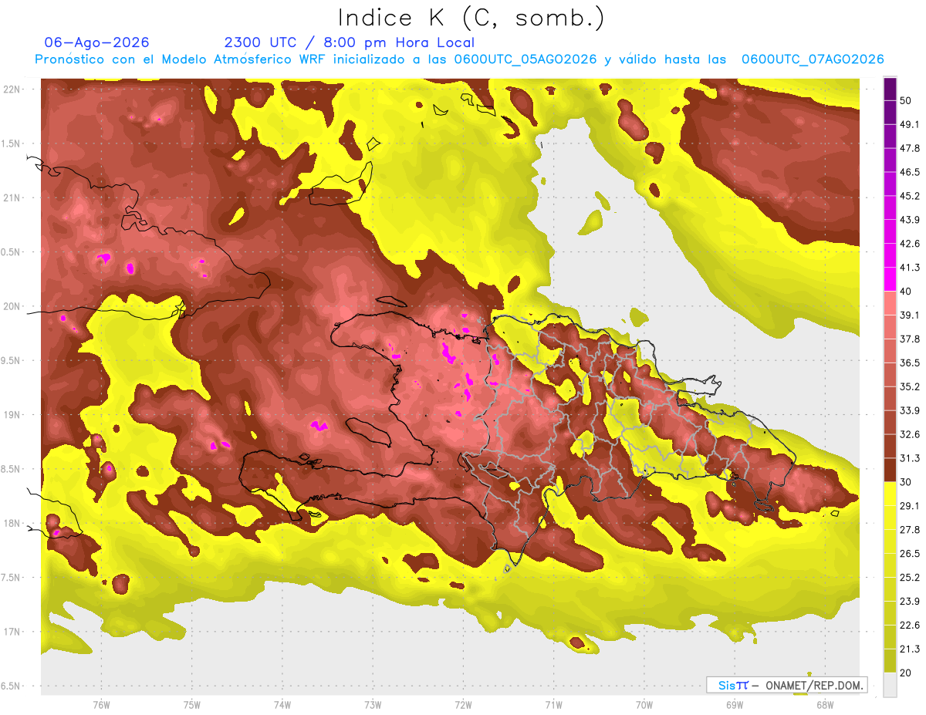This screenshot has width=926, height=715.
Task: Click the bright yellow 29.1 legend band
Action: click(x=890, y=494)
